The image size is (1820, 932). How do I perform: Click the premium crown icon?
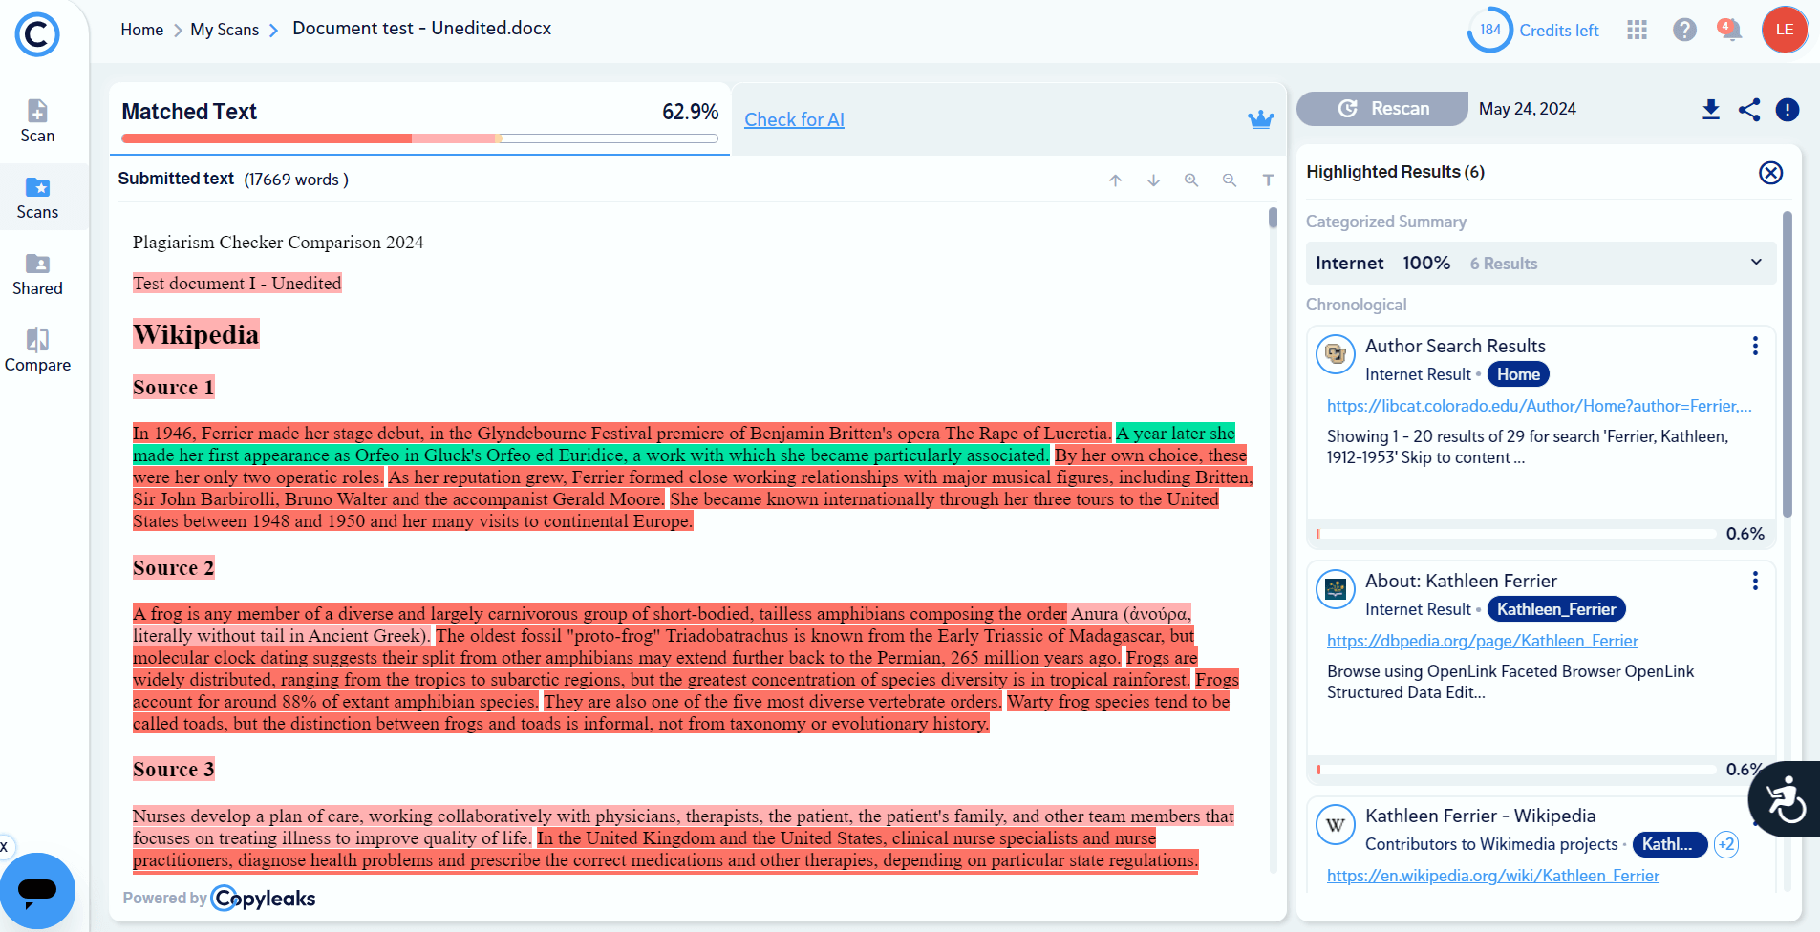pyautogui.click(x=1261, y=119)
